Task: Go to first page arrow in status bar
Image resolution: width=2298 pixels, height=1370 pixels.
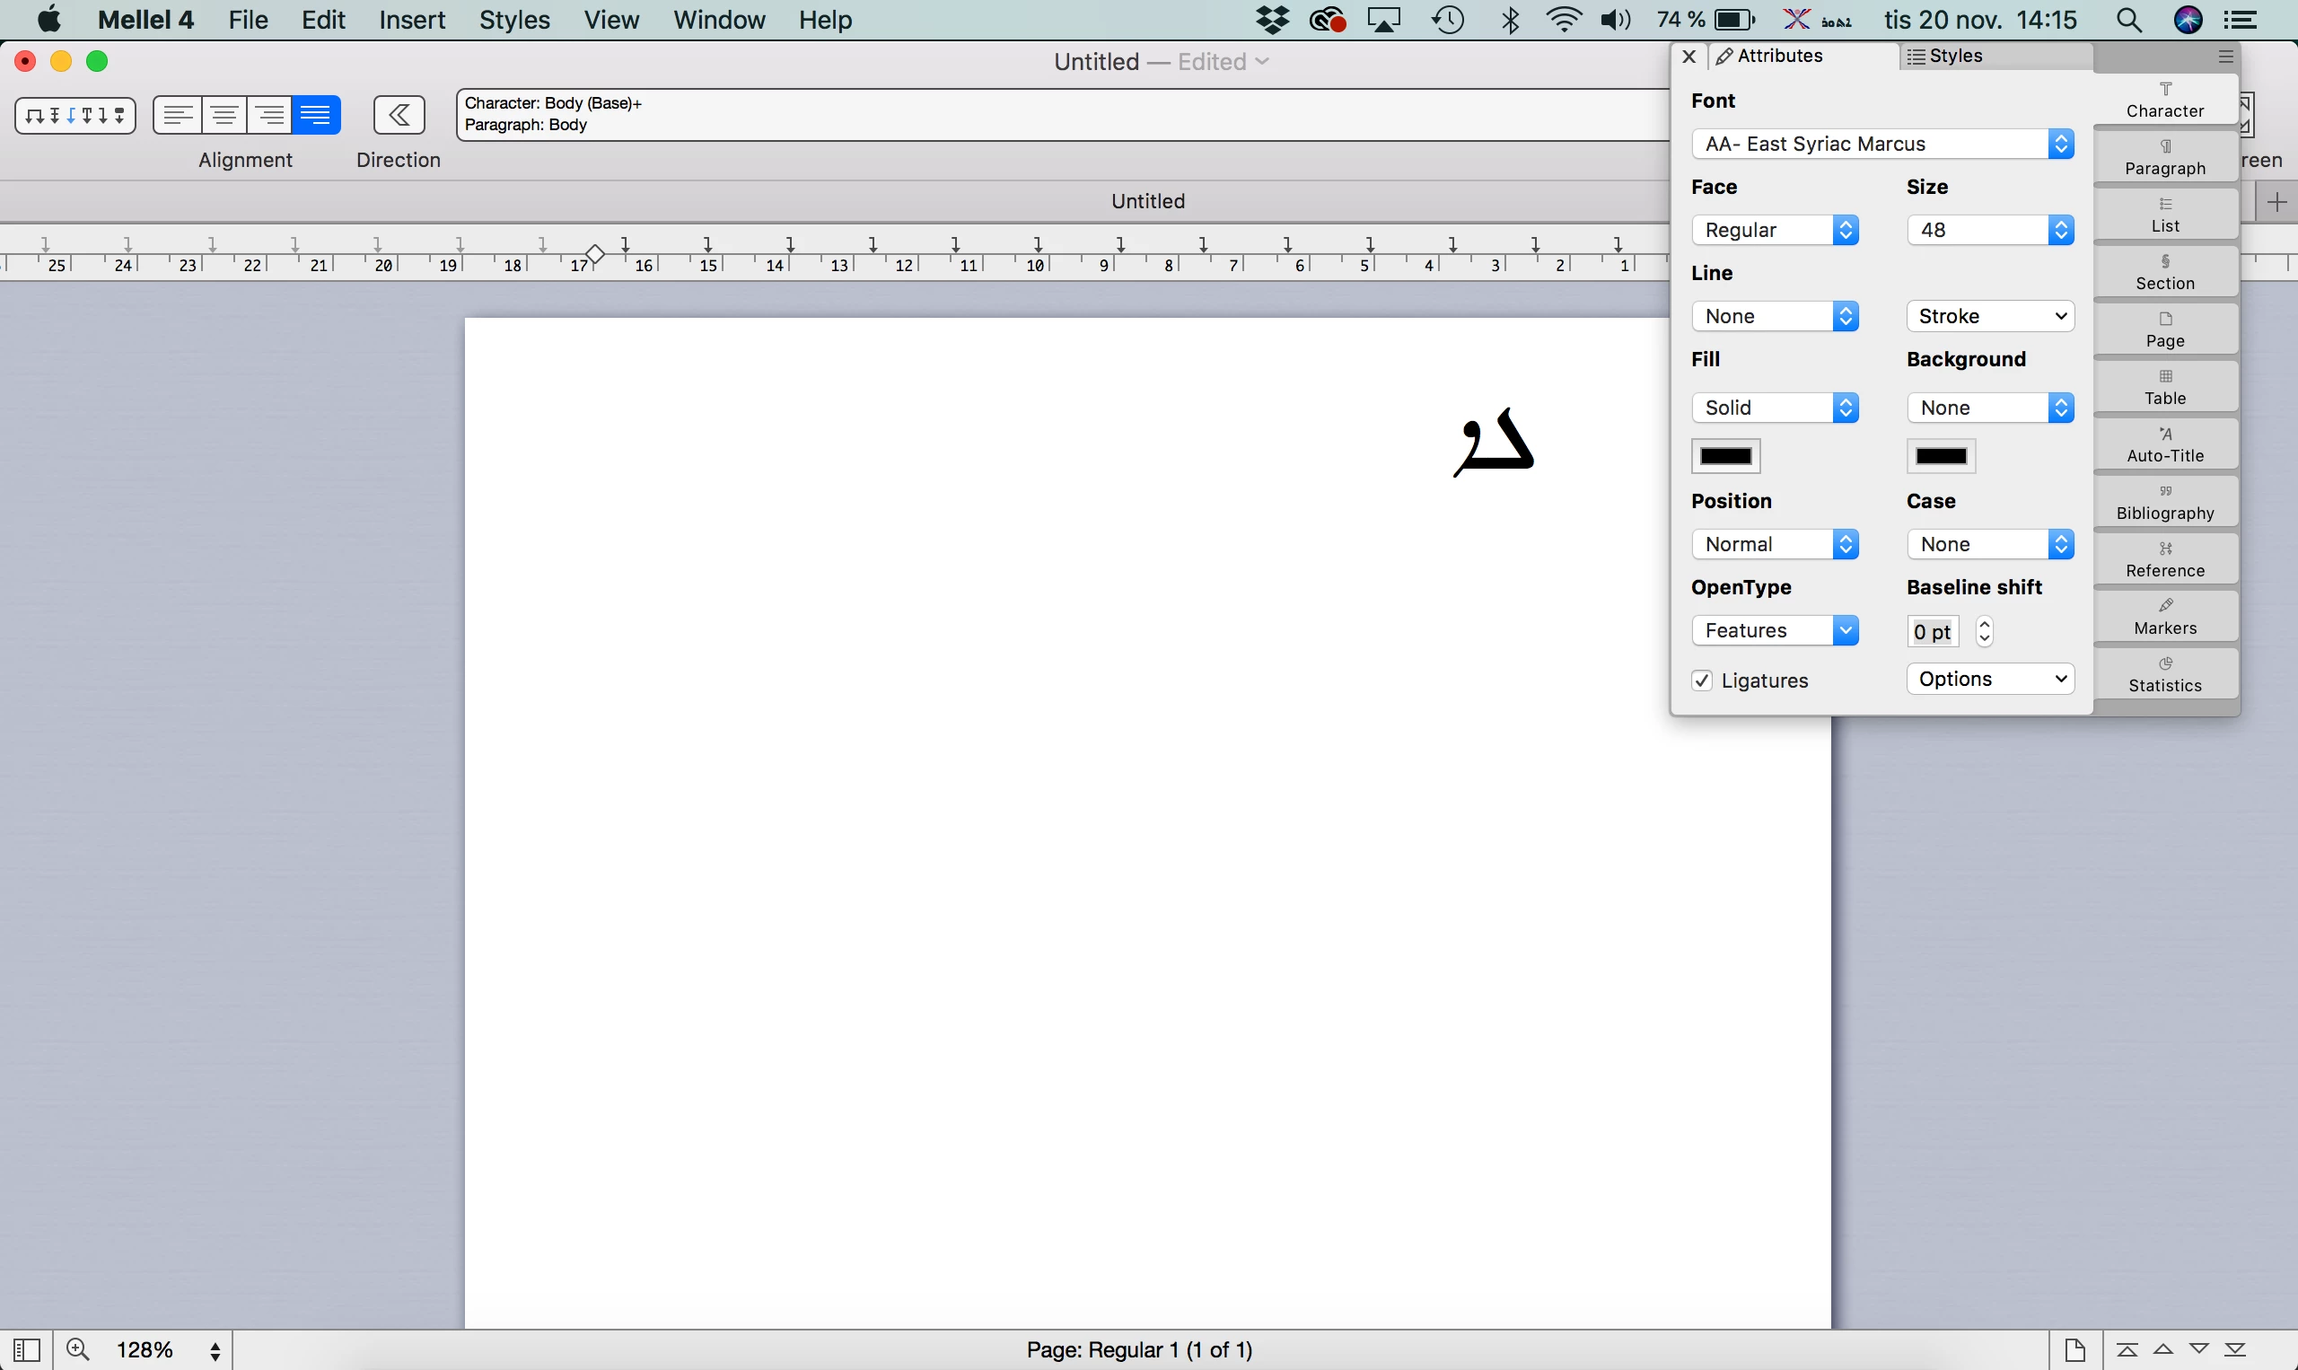Action: pos(2127,1349)
